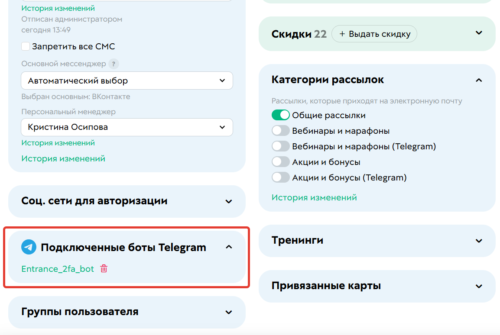Collapse the Подключенные боты Telegram section chevron
This screenshot has height=335, width=500.
click(x=229, y=246)
